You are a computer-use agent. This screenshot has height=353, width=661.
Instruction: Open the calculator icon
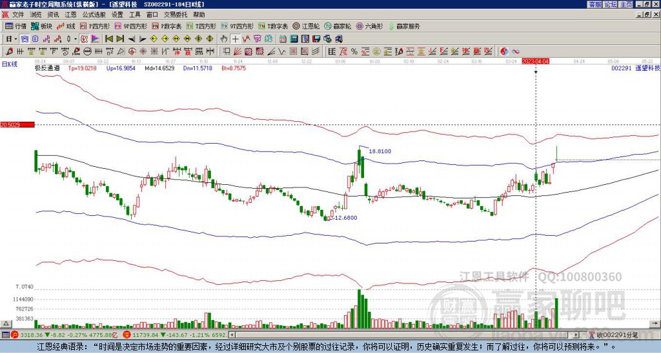point(294,39)
